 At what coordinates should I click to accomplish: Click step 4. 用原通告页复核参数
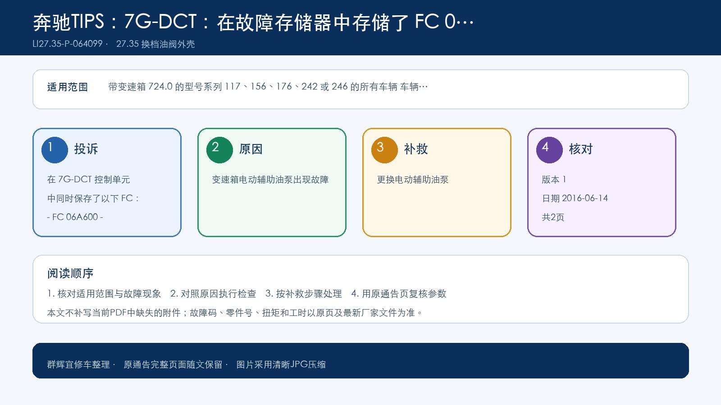point(399,294)
